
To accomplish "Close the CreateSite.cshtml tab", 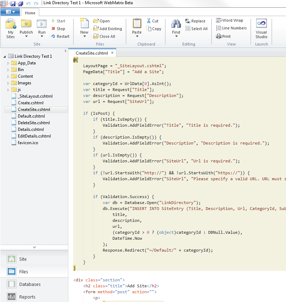I will [113, 53].
